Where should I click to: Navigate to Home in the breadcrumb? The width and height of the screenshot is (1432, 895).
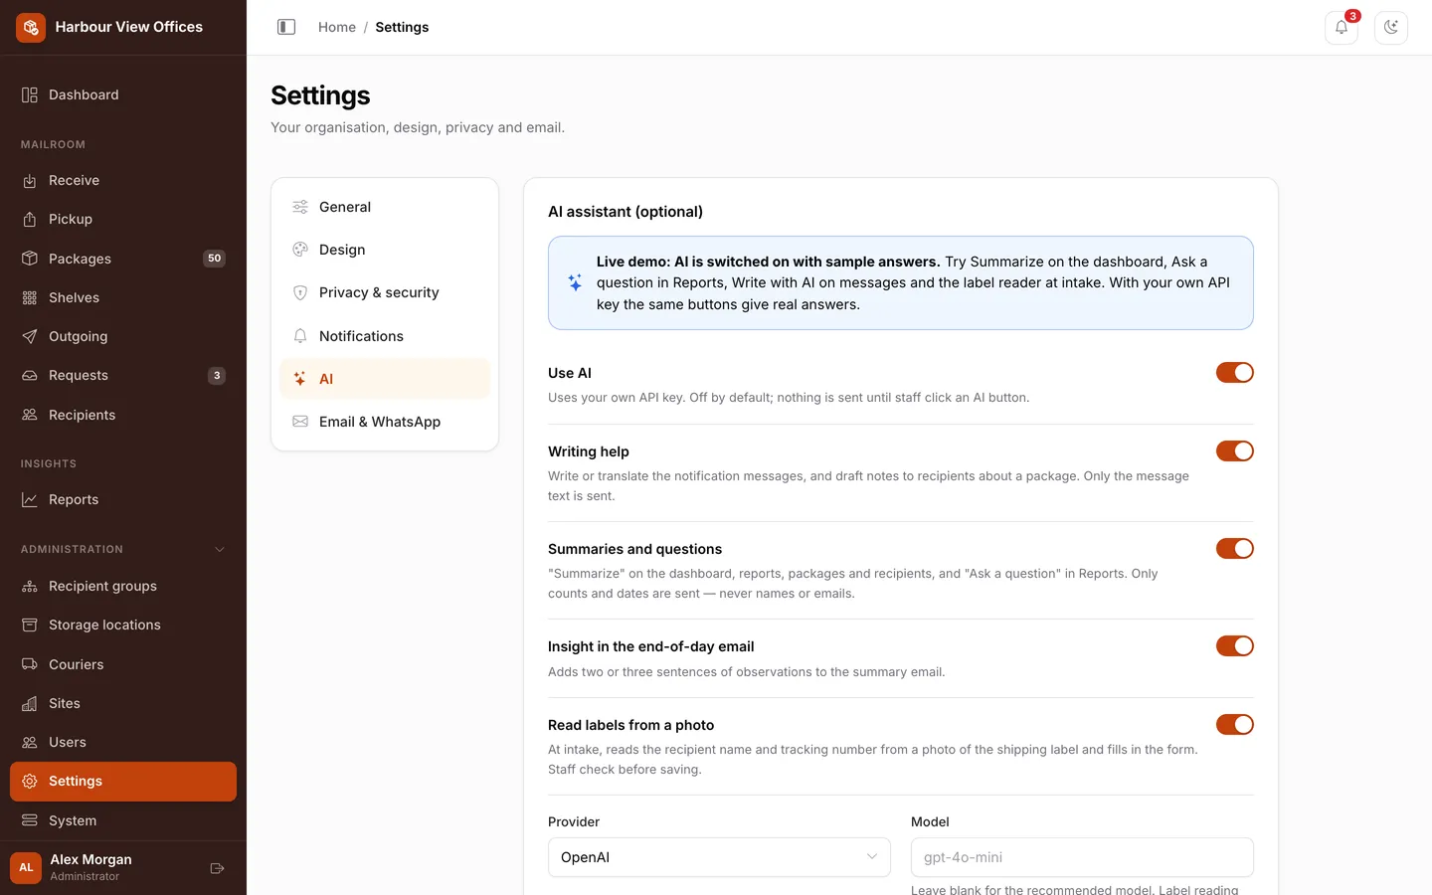click(x=337, y=27)
